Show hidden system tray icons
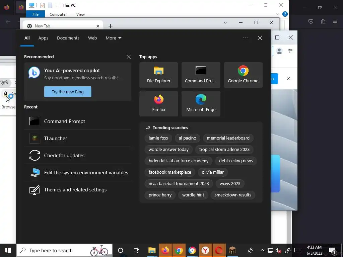This screenshot has height=257, width=343. click(262, 250)
